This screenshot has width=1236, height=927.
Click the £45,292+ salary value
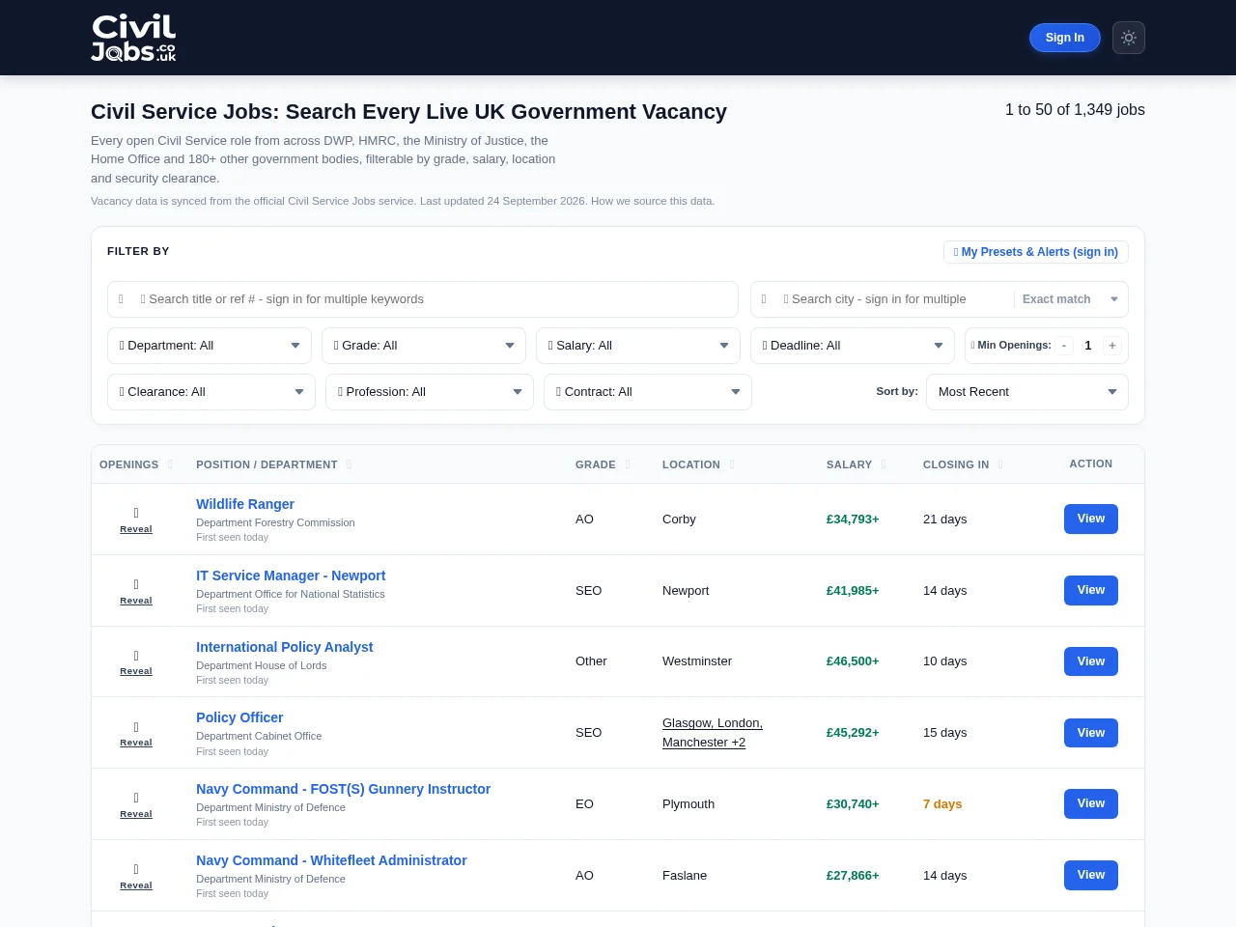tap(853, 733)
